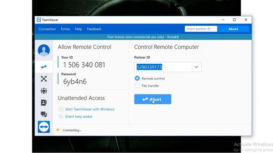273x153 pixels.
Task: Open the Help menu
Action: (78, 29)
